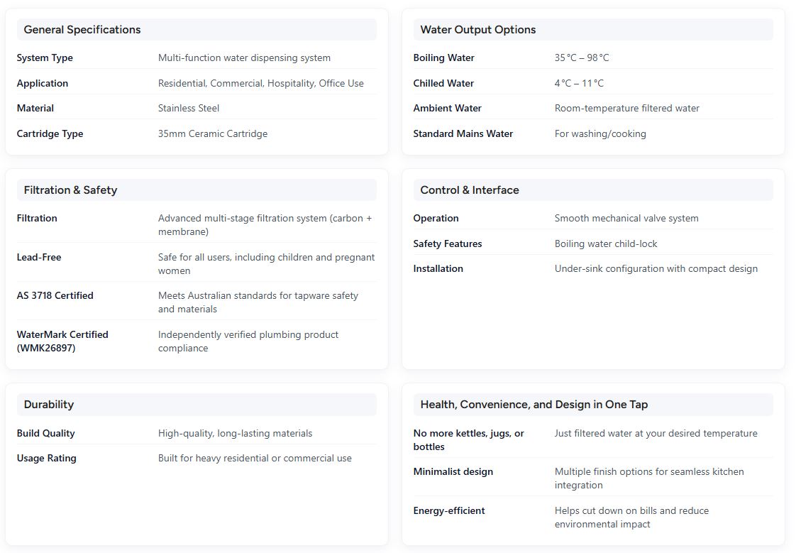Select the Lead-Free row label
The width and height of the screenshot is (796, 553).
point(39,258)
